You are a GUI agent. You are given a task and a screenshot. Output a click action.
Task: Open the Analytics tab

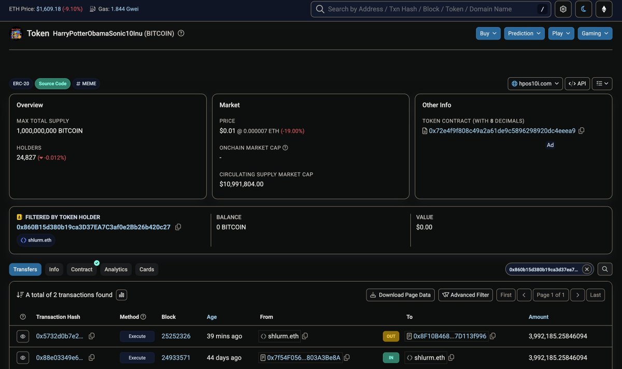(116, 269)
